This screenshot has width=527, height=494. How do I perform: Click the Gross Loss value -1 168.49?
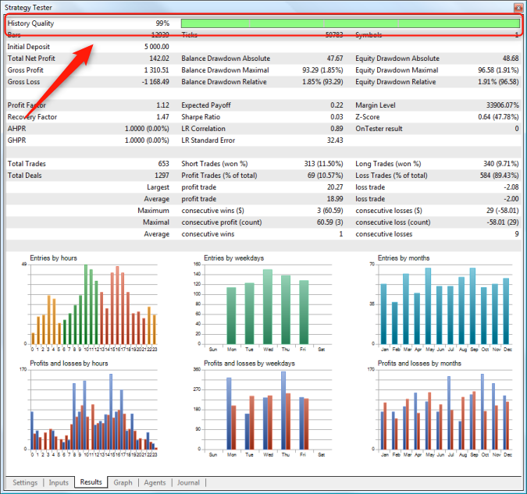pyautogui.click(x=155, y=82)
